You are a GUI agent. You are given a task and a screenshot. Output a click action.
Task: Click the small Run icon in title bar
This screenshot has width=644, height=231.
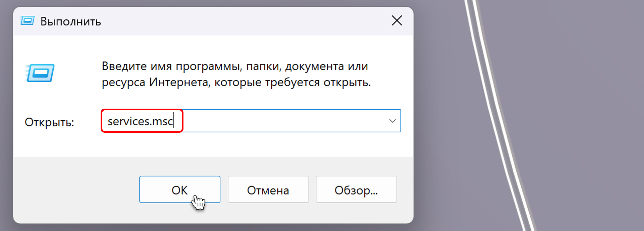(27, 21)
